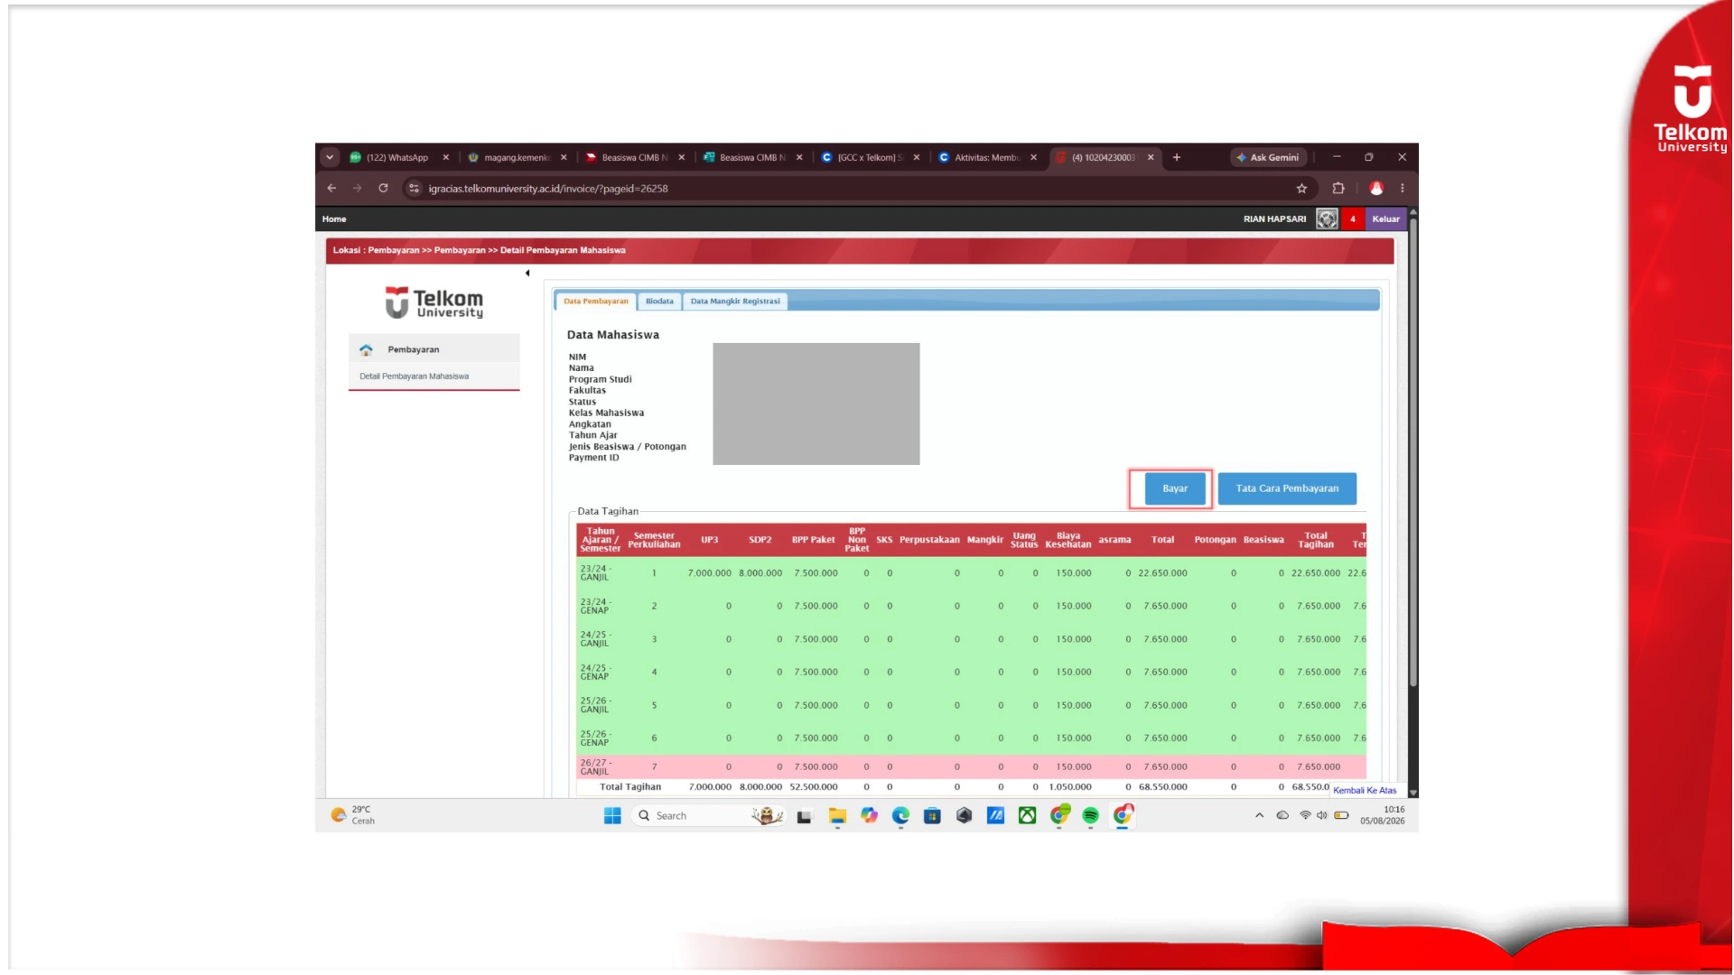Click the Ask Gemini button
Screen dimensions: 1734x975
tap(1268, 157)
